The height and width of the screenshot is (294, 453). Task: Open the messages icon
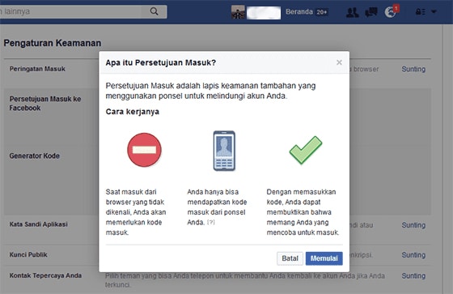[x=371, y=12]
